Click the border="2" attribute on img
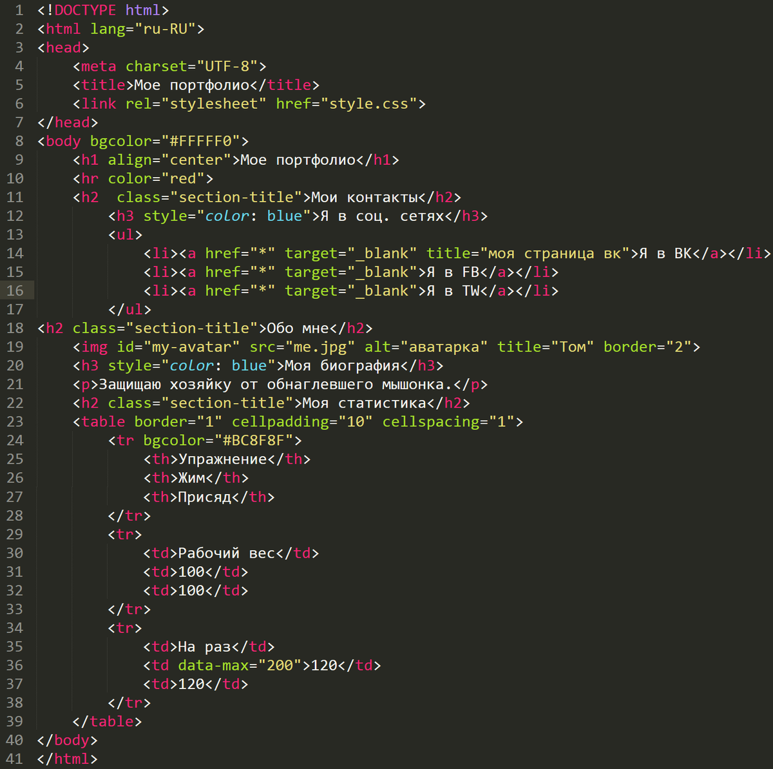 tap(647, 347)
